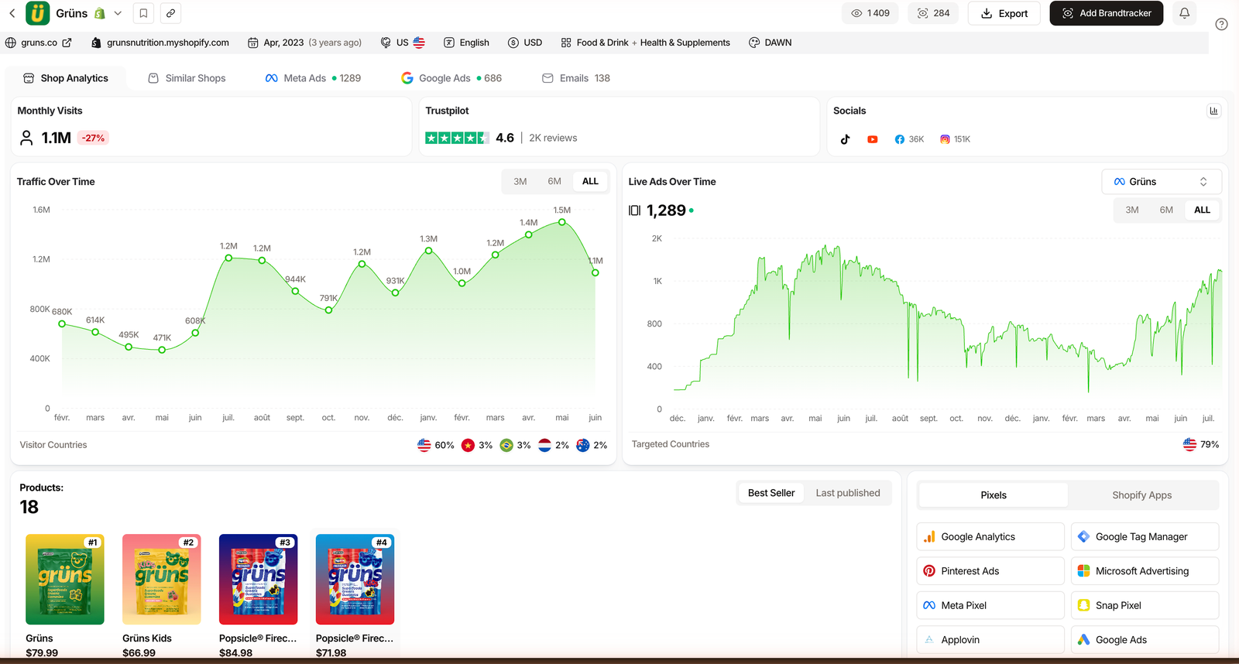Click Pinterest Ads pixel
This screenshot has width=1239, height=664.
click(x=990, y=571)
